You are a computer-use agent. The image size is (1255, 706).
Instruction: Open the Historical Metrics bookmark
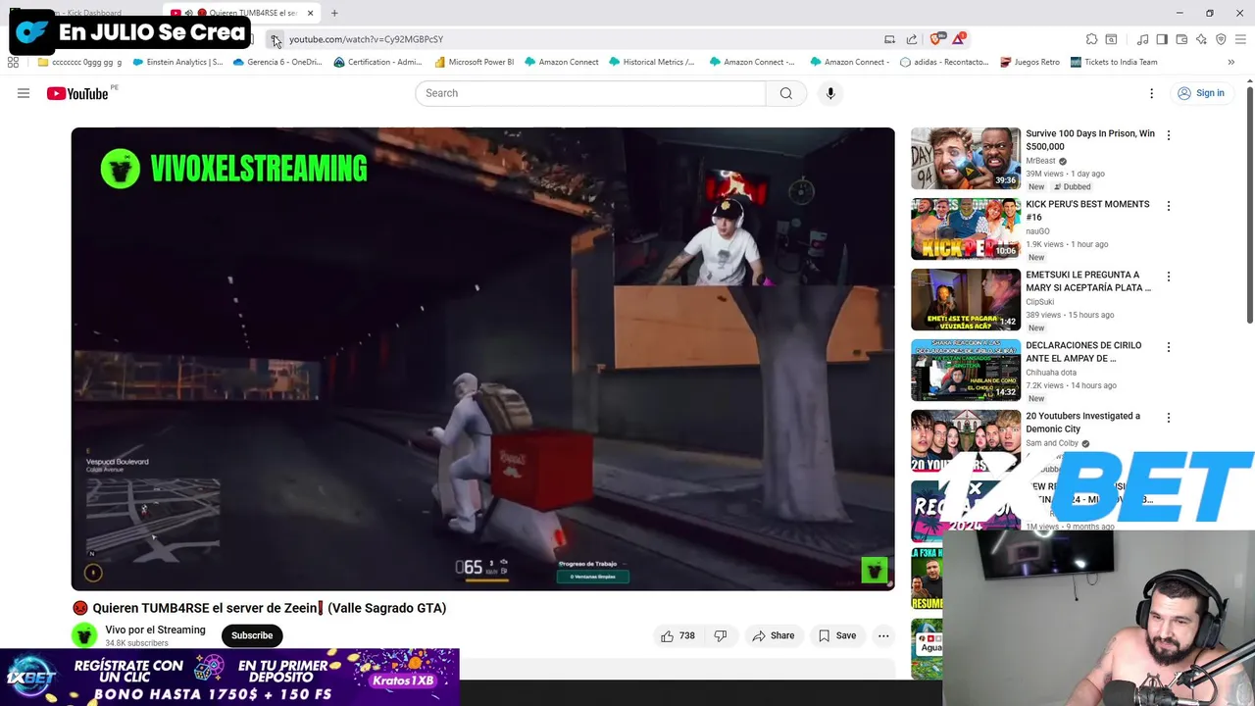[651, 62]
